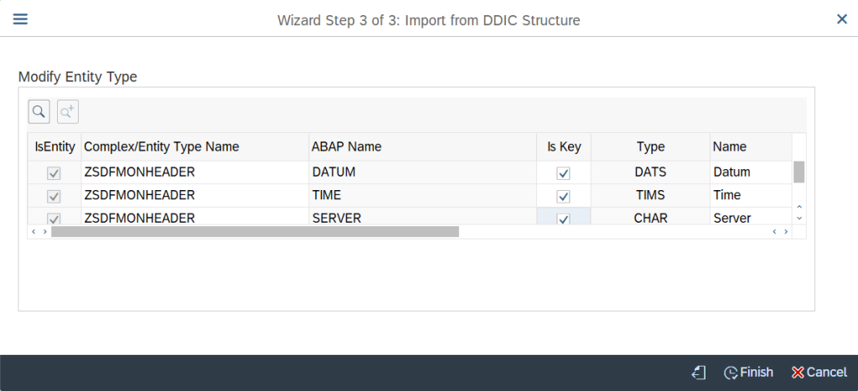This screenshot has height=391, width=858.
Task: Toggle Is Key checkbox for SERVER
Action: pyautogui.click(x=563, y=219)
